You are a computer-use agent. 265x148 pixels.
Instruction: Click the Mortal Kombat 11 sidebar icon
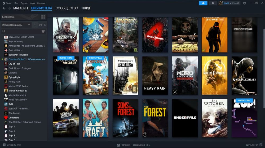6,91
